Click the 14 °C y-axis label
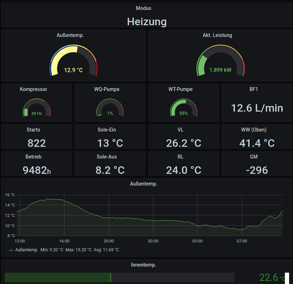 click(10, 205)
